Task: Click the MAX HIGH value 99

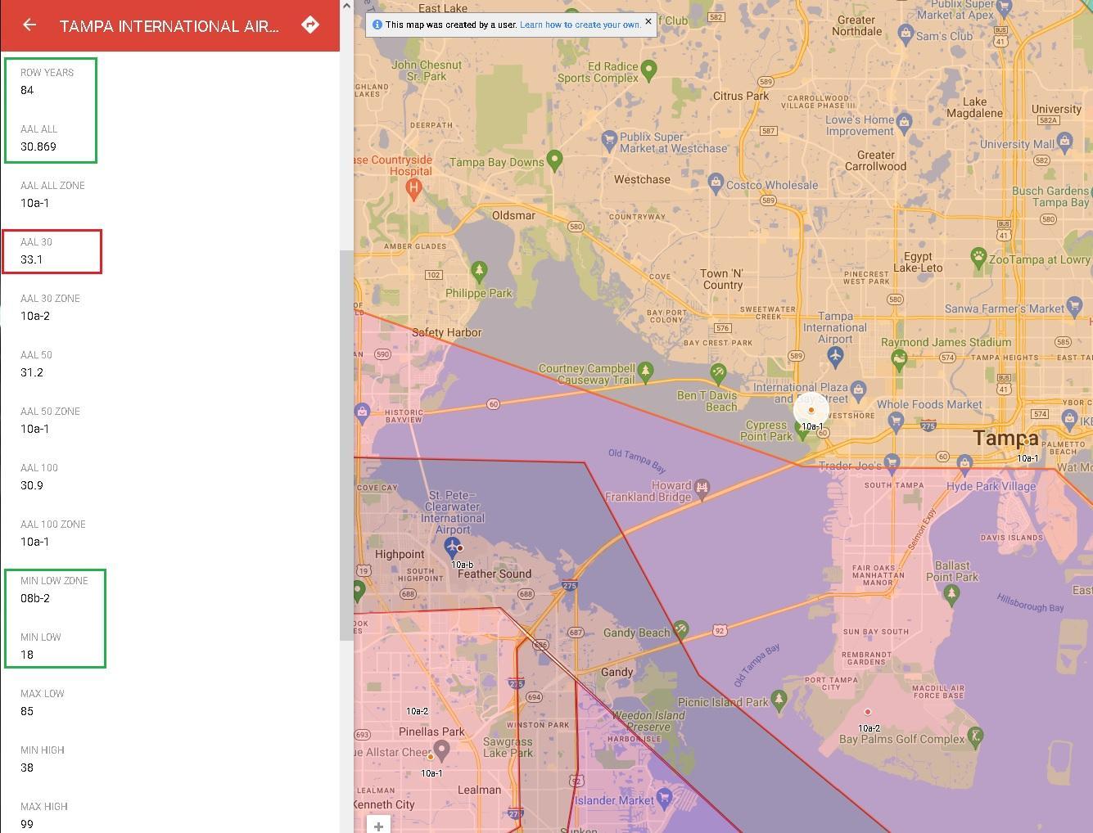Action: tap(27, 824)
